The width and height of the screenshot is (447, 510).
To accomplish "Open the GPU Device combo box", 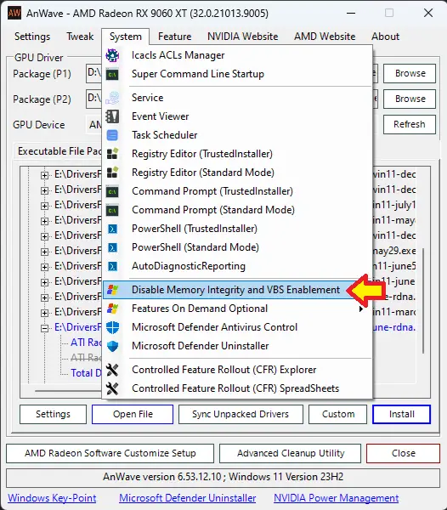I will (x=94, y=124).
